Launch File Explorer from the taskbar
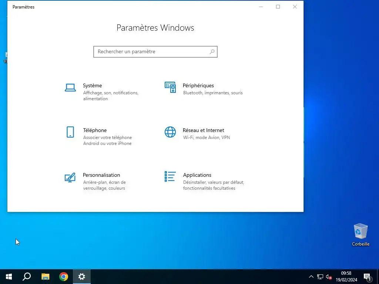Viewport: 379px width, 284px height. pos(45,277)
